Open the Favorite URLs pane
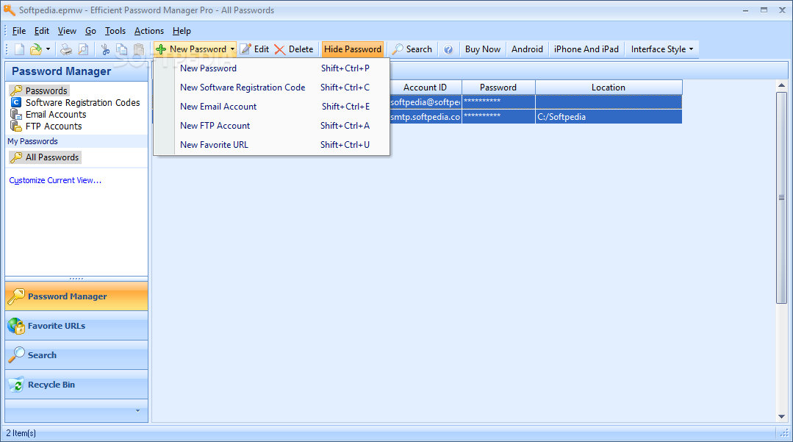Screen dimensions: 793x442 (76, 326)
